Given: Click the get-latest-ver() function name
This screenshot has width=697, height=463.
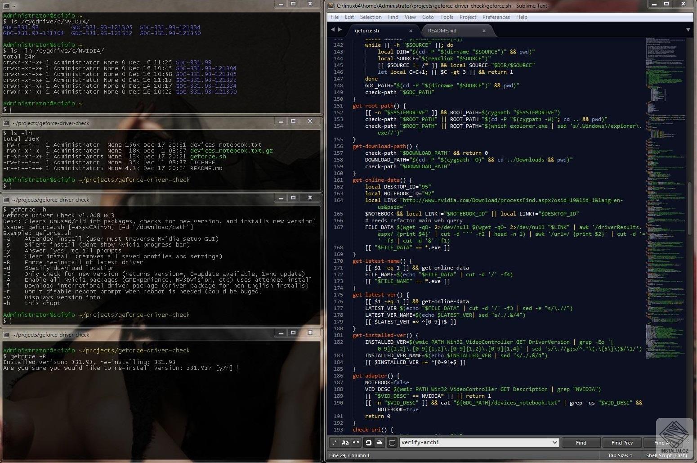Looking at the screenshot, I should (374, 295).
